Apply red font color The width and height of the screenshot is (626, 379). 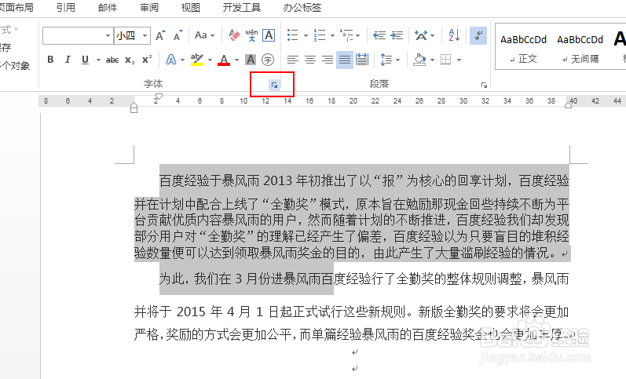pyautogui.click(x=224, y=60)
